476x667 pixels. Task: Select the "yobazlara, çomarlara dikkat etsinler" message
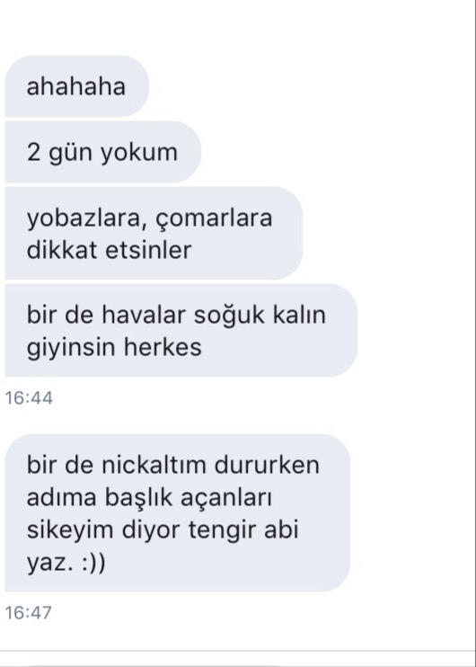[x=154, y=233]
